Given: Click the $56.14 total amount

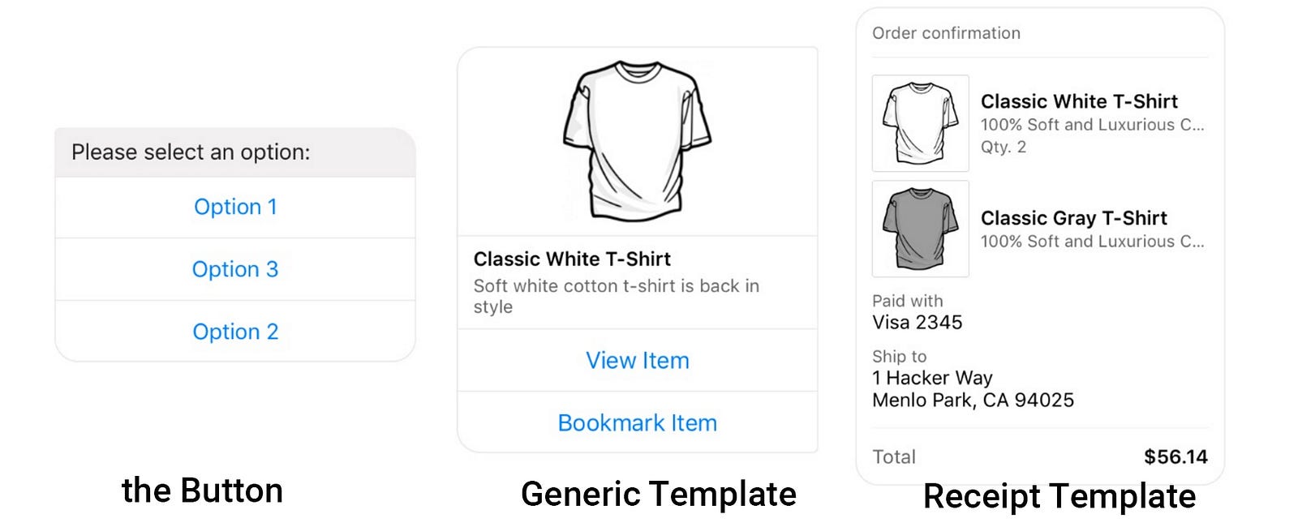Looking at the screenshot, I should click(1176, 457).
